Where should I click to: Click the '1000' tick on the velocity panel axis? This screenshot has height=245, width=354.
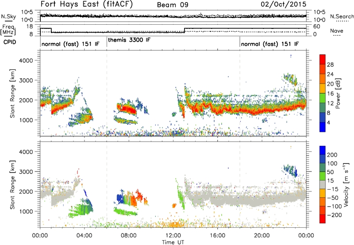coord(26,211)
